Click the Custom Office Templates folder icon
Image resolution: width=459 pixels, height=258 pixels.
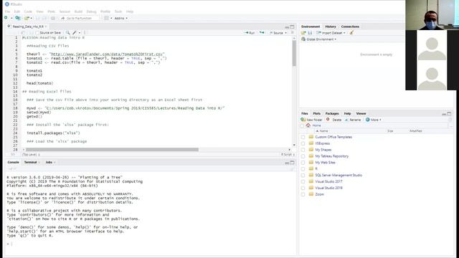pos(311,137)
